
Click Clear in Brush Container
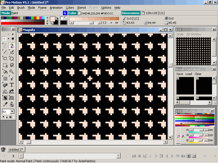[198, 74]
